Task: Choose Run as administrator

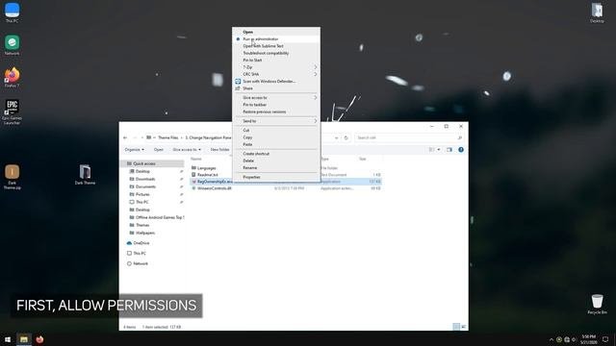Action: click(276, 38)
